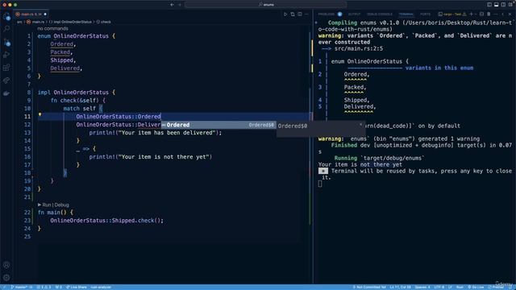The width and height of the screenshot is (516, 290).
Task: Open the Accounts icon in activity bar
Action: point(6,265)
